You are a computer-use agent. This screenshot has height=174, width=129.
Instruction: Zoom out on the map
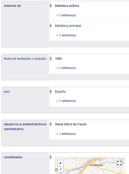60,169
